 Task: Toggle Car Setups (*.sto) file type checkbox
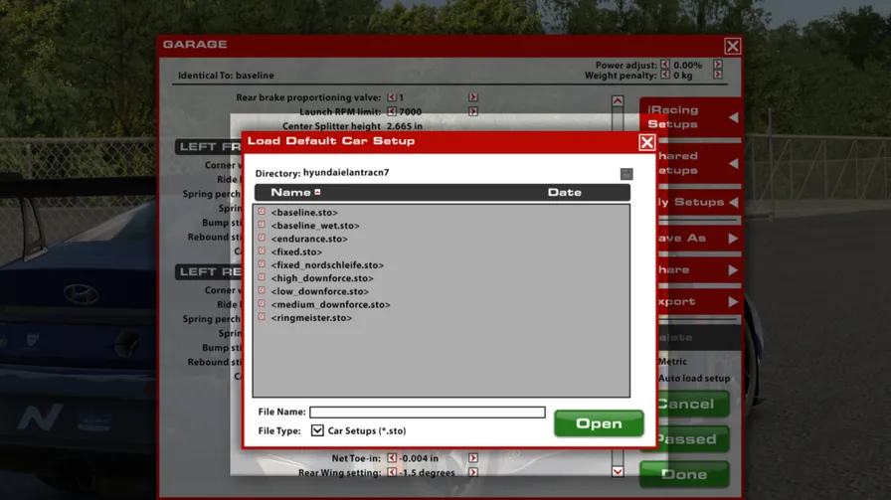[317, 430]
